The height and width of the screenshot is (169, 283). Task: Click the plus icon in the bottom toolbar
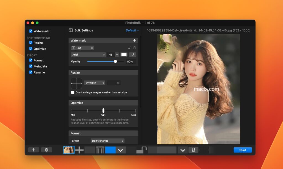33,150
